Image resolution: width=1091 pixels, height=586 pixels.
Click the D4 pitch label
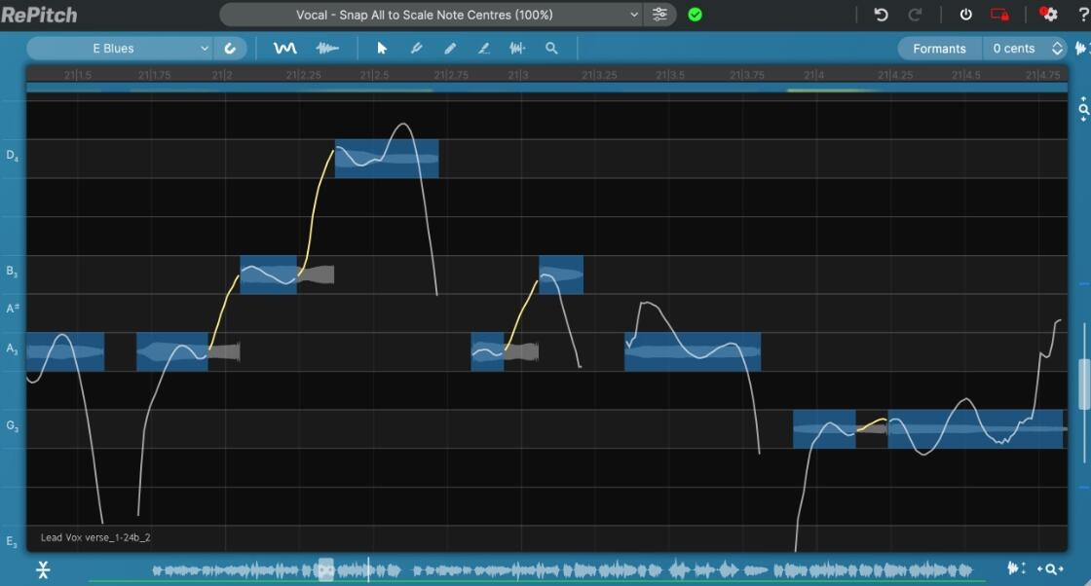click(x=12, y=156)
